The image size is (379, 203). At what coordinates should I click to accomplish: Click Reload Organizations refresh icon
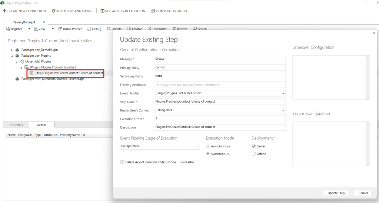click(53, 11)
